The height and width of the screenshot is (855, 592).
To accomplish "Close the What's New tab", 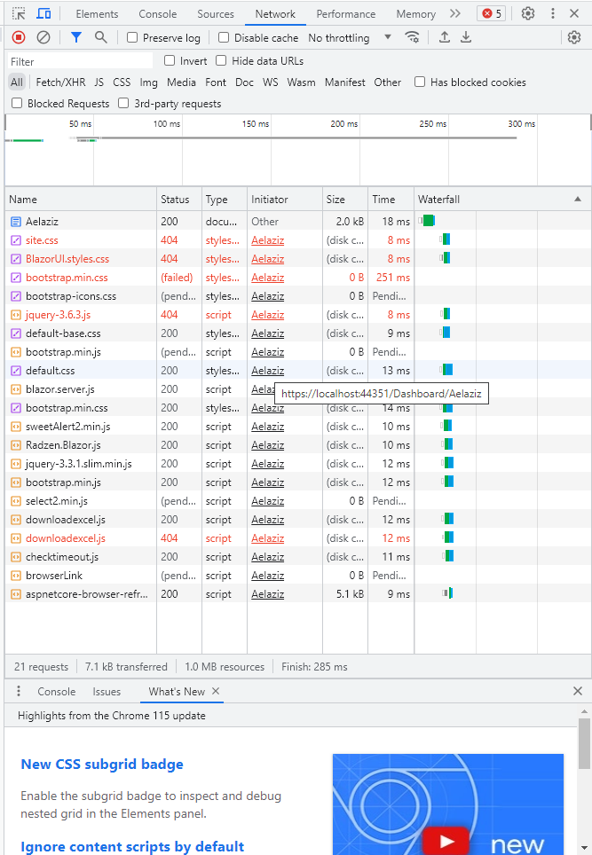I will pos(216,692).
